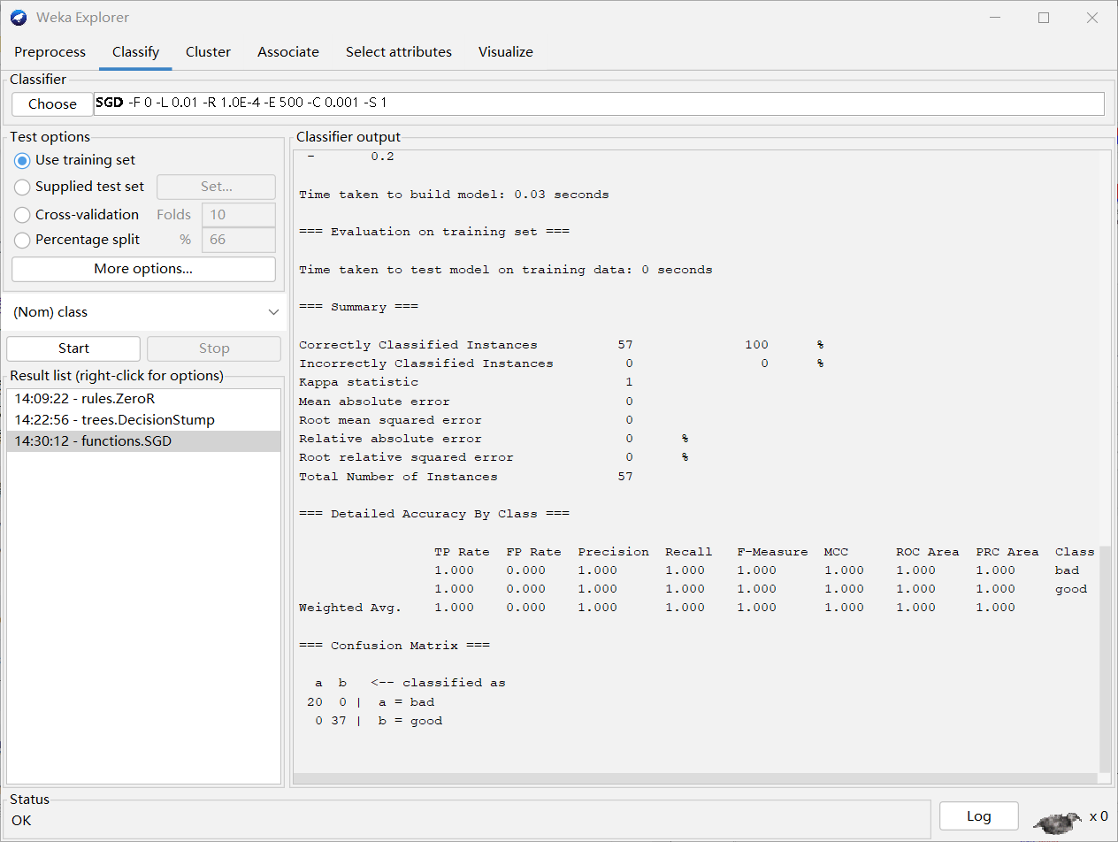Open the Log window
This screenshot has width=1118, height=842.
tap(978, 816)
